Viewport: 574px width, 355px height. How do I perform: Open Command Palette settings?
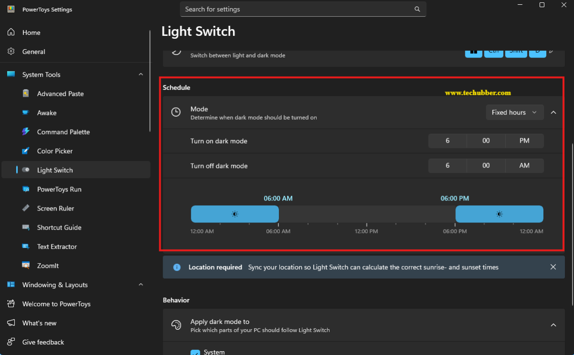(76, 132)
